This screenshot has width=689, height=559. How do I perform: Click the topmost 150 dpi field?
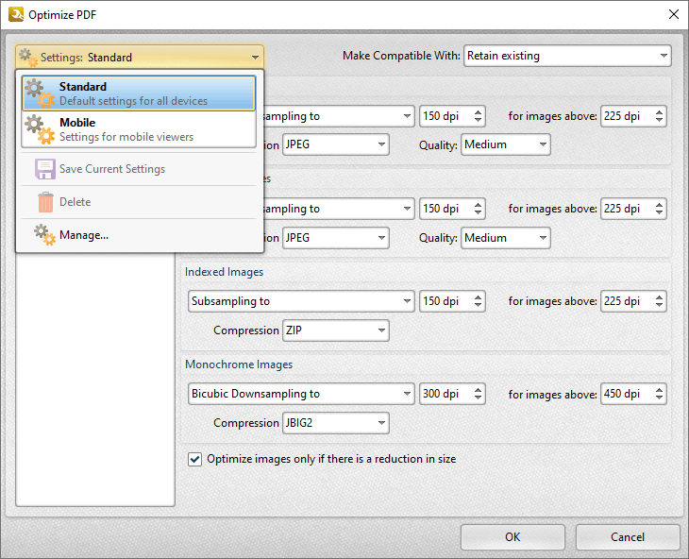(452, 116)
